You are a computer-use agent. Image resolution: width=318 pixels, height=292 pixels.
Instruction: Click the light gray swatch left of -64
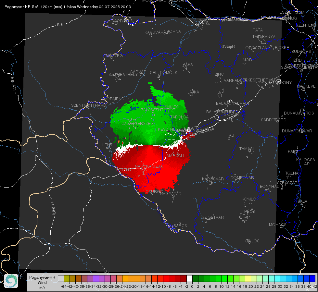click(x=61, y=278)
